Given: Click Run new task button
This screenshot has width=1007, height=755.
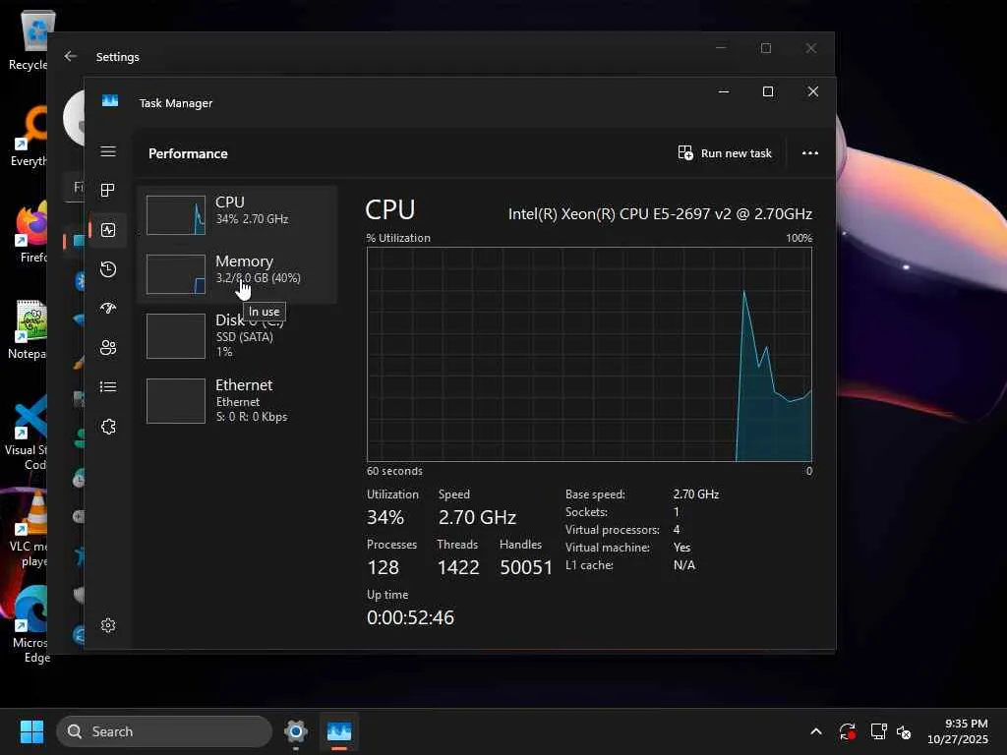Looking at the screenshot, I should tap(725, 153).
